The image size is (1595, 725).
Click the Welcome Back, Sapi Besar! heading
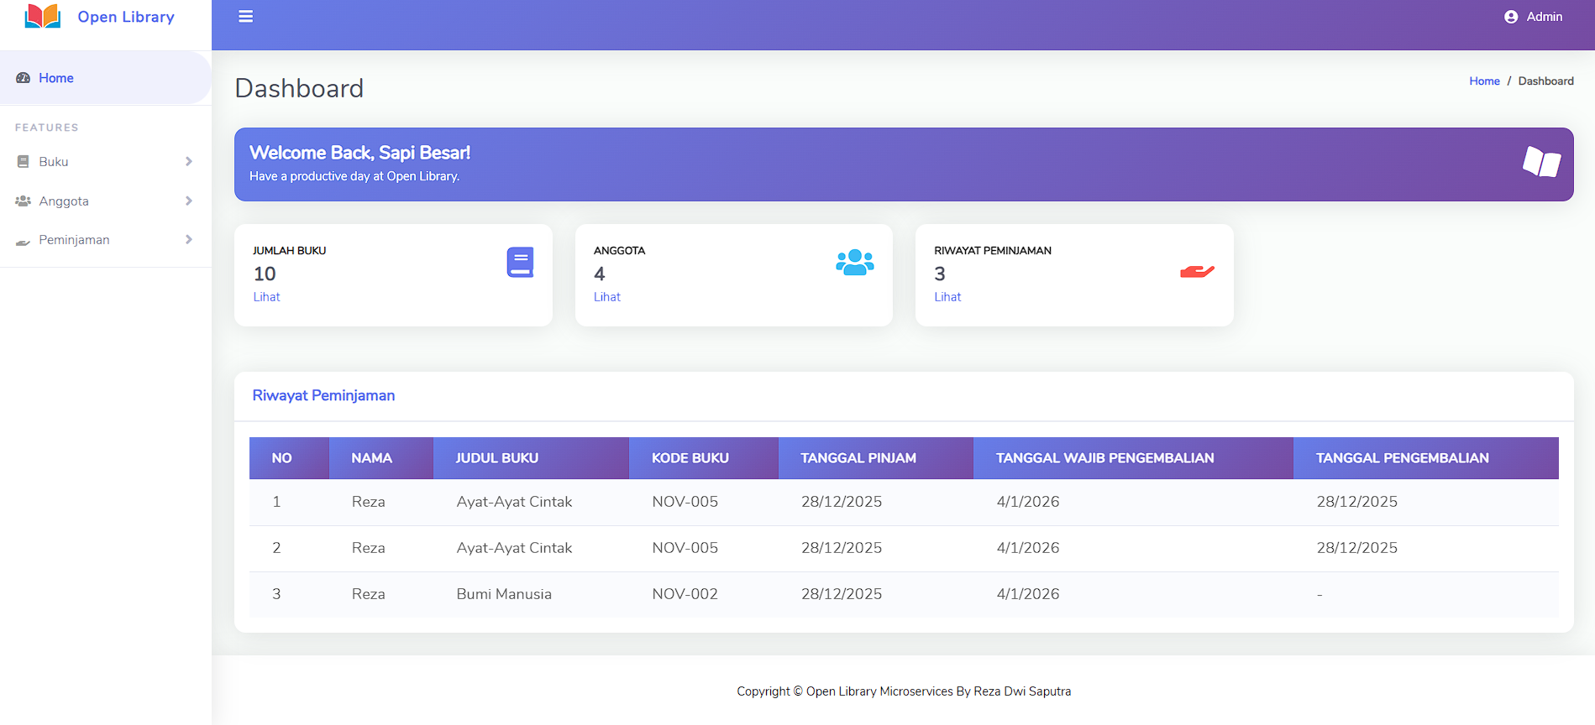359,153
